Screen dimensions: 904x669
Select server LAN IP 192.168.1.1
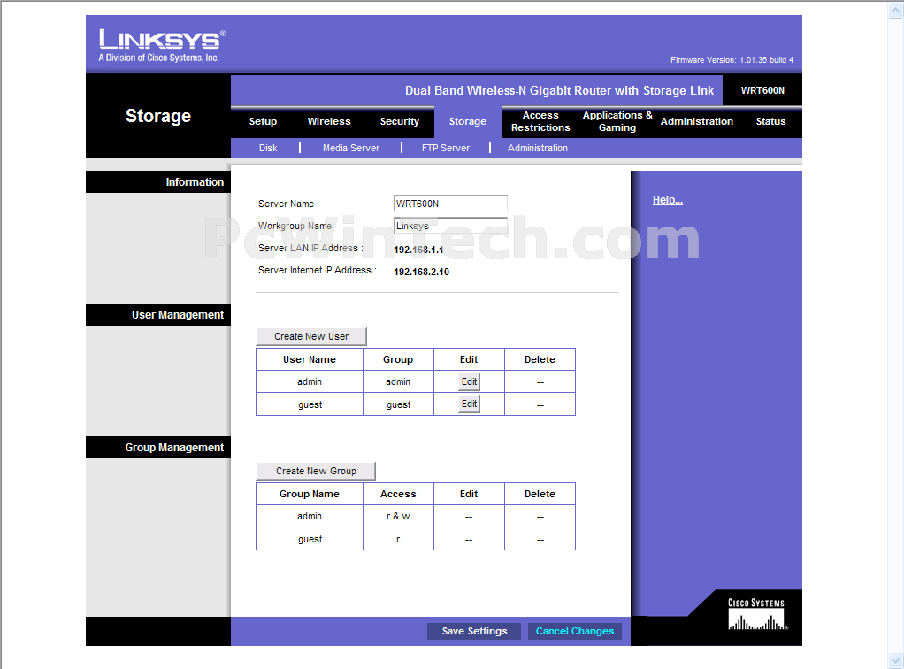coord(418,250)
